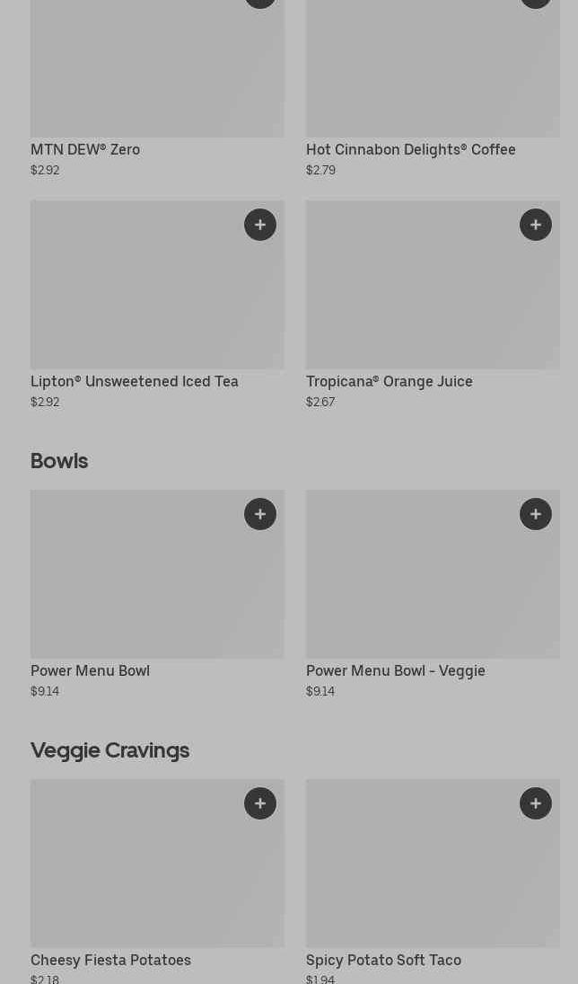Open Lipton Unsweetened Iced Tea details

point(135,382)
